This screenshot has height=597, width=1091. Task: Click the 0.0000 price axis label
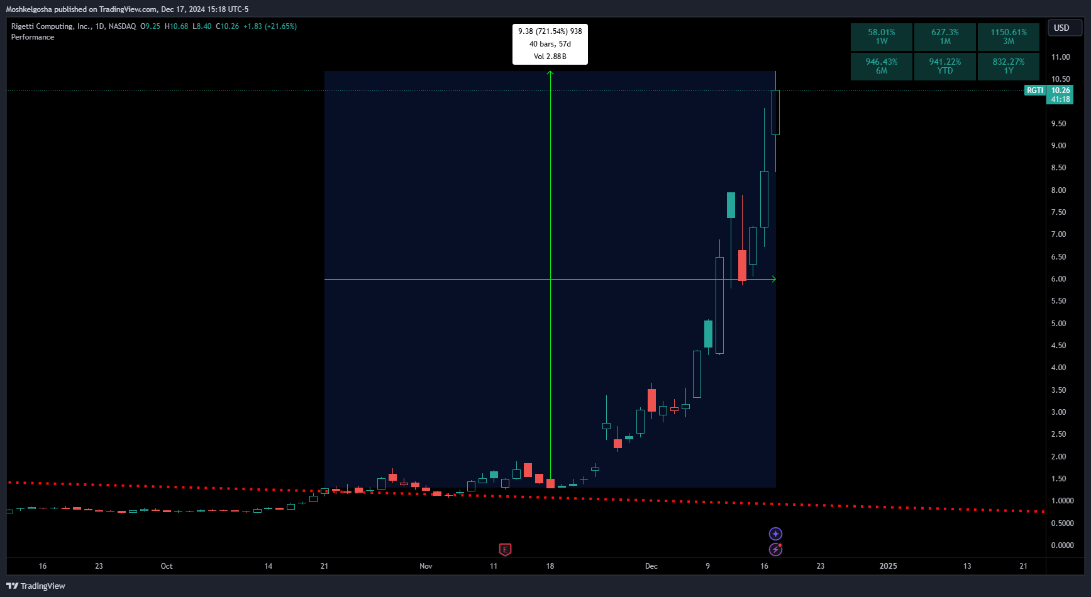pyautogui.click(x=1062, y=545)
